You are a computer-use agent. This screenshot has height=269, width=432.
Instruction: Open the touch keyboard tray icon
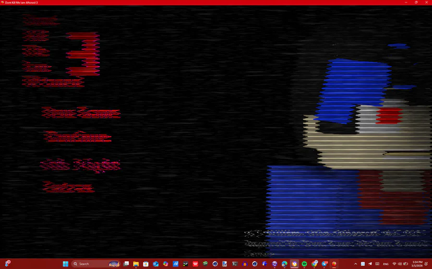377,264
